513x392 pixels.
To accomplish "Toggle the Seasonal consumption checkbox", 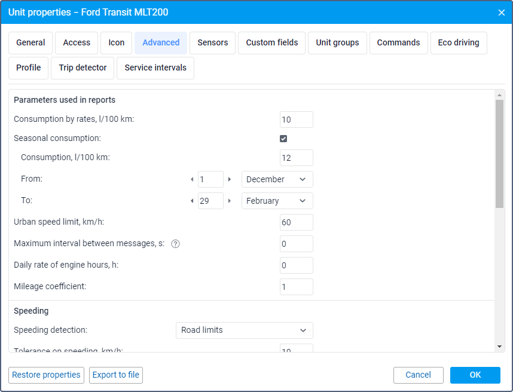I will (283, 139).
